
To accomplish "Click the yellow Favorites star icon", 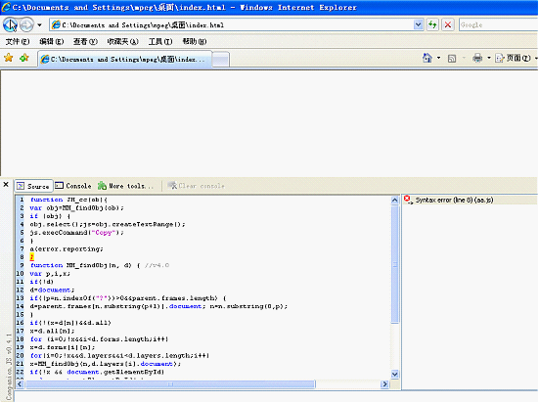I will pyautogui.click(x=9, y=58).
